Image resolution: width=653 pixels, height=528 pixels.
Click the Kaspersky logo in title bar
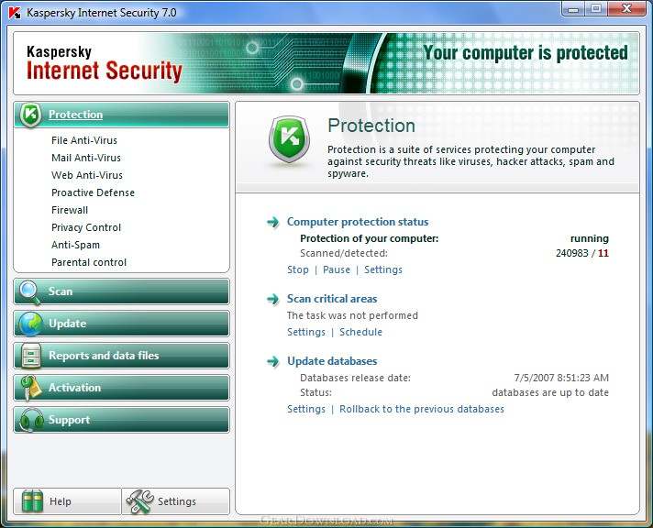pyautogui.click(x=15, y=13)
